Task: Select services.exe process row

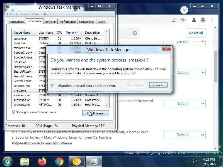Action: click(29, 86)
